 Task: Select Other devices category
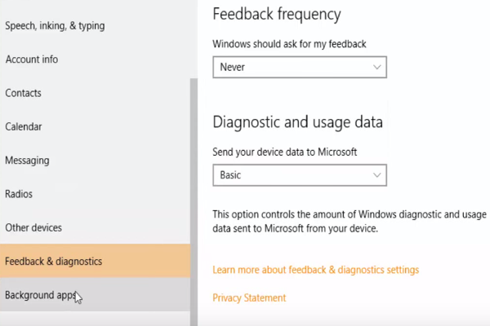pyautogui.click(x=33, y=228)
